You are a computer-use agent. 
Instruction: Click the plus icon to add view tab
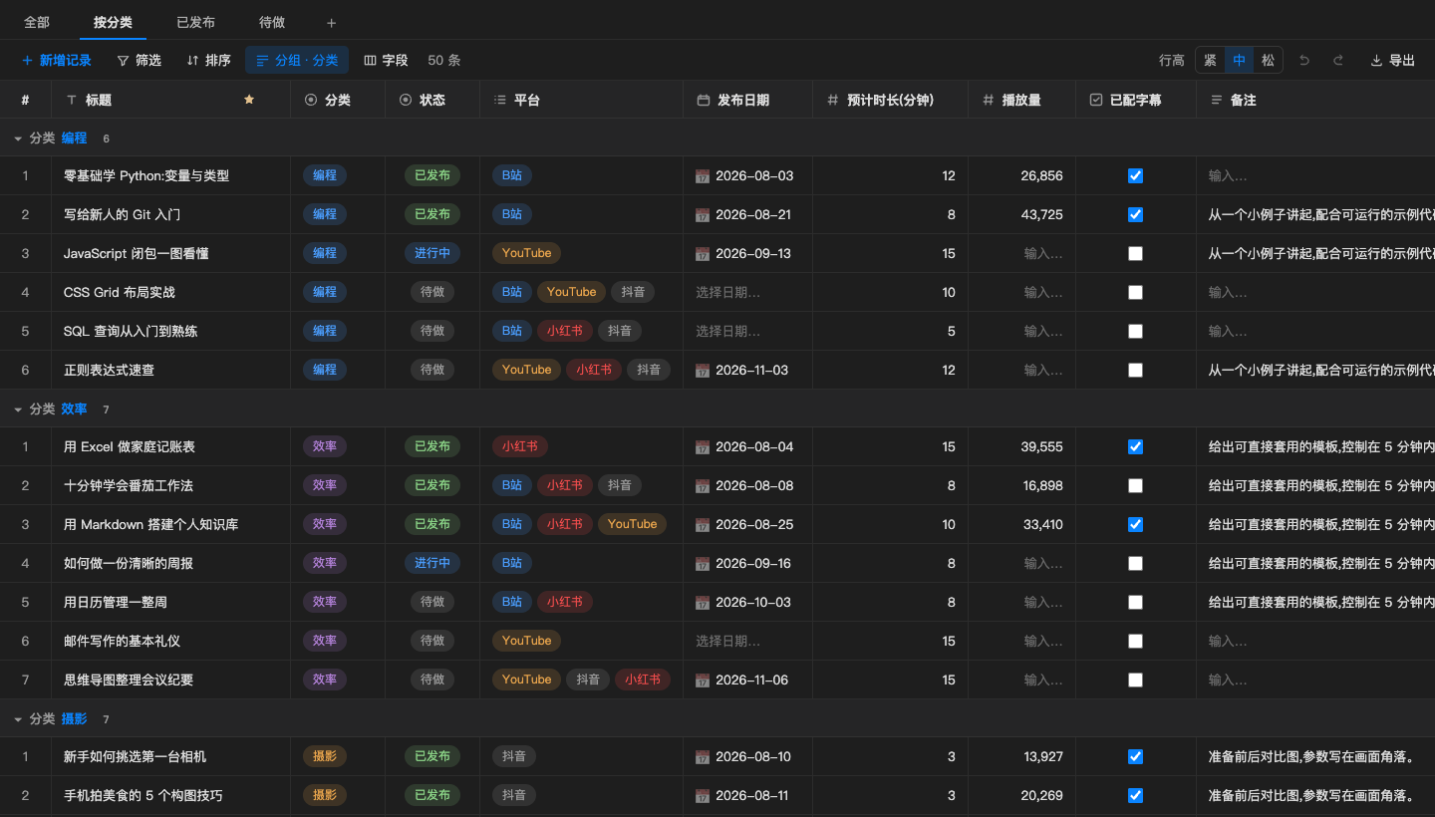pos(332,22)
